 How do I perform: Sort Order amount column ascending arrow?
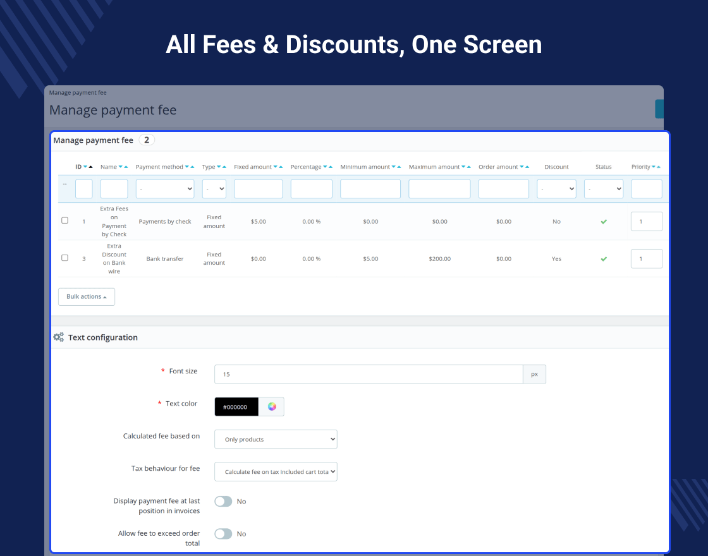tap(527, 167)
